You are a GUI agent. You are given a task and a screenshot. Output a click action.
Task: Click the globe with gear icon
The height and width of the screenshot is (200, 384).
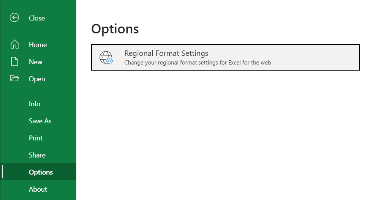point(106,57)
